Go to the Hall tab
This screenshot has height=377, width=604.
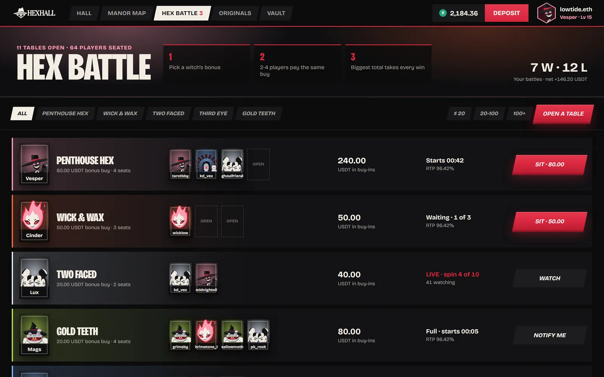pos(84,13)
